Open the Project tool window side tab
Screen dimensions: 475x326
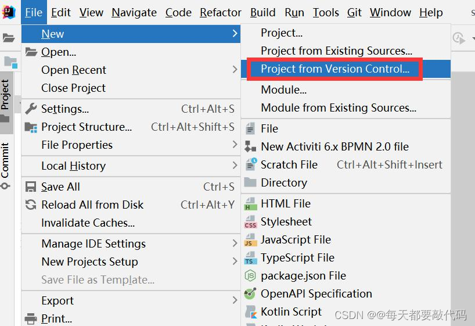(6, 102)
